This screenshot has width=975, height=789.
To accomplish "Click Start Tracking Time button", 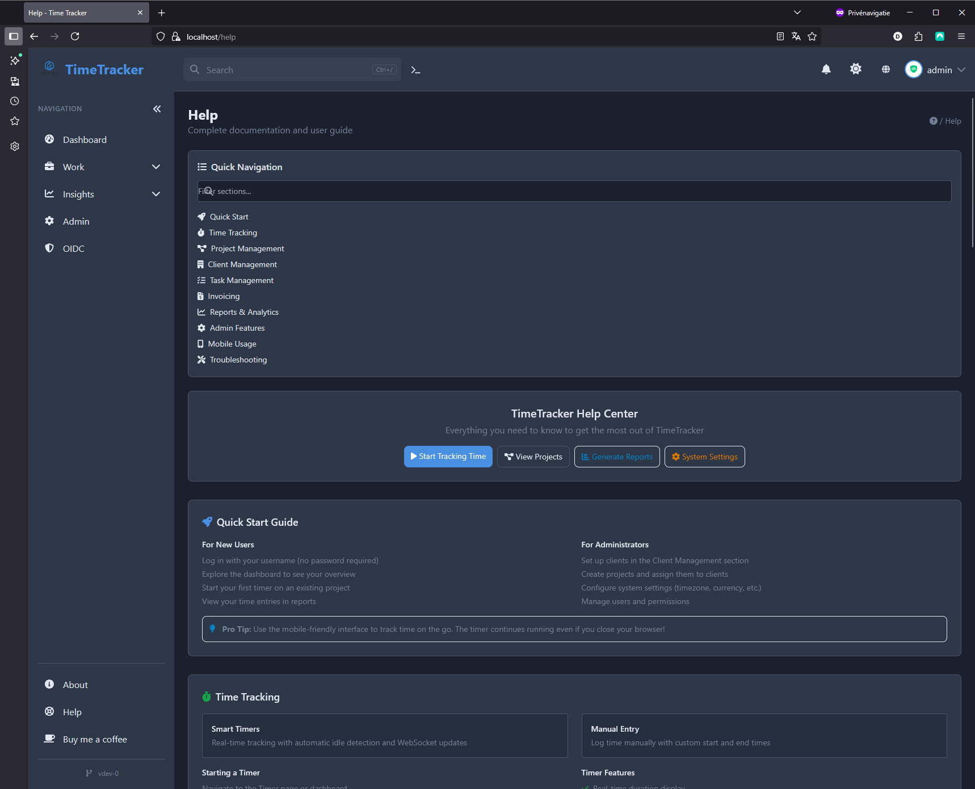I will [448, 457].
